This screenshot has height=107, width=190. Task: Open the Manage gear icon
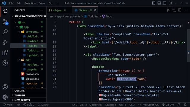pyautogui.click(x=5, y=97)
